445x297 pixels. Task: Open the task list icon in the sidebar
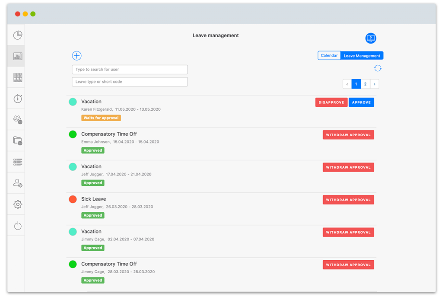tap(17, 162)
